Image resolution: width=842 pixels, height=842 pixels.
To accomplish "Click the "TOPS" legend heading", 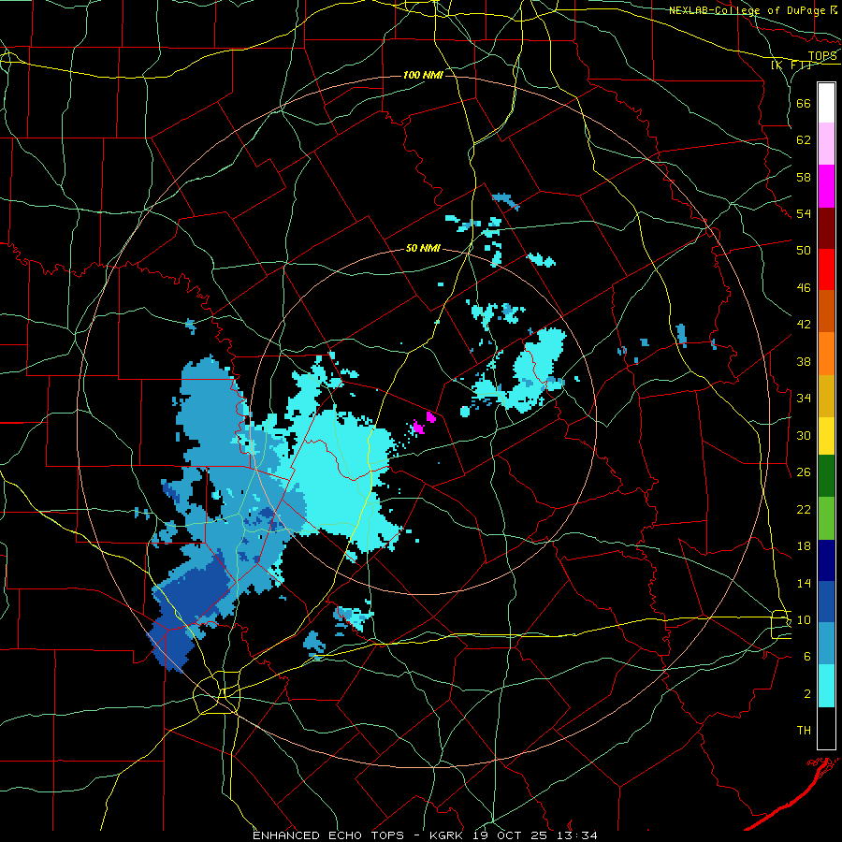I will [x=822, y=56].
